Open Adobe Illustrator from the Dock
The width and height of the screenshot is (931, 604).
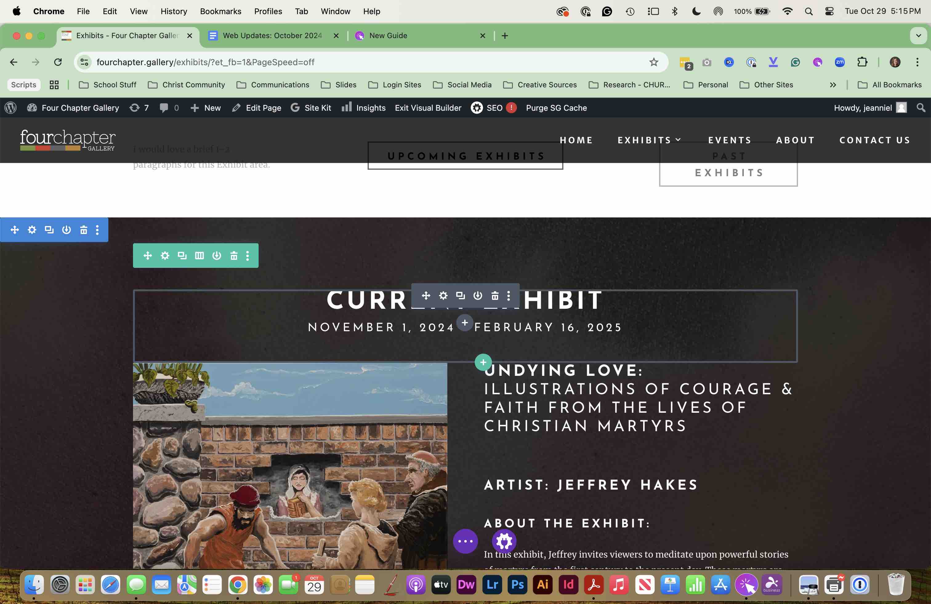(x=543, y=584)
